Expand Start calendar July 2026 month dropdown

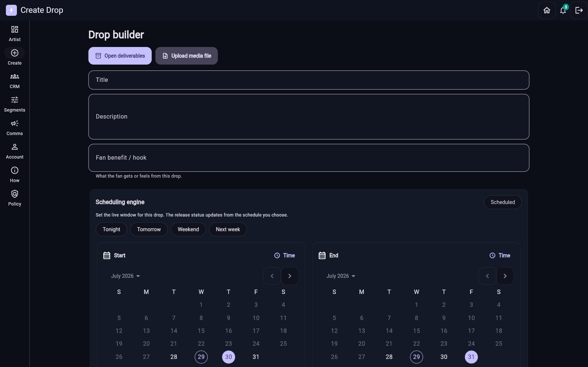126,276
